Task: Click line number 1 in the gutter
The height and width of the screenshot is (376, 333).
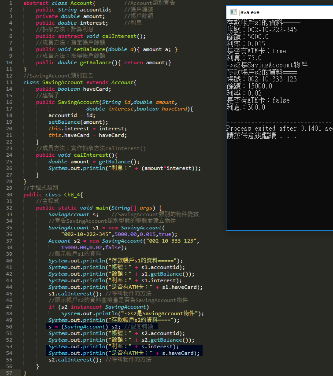Action: tap(11, 3)
